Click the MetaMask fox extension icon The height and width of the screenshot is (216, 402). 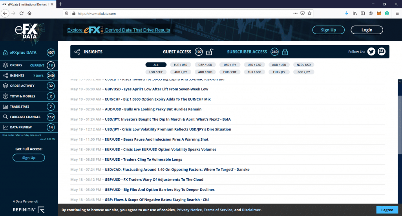point(379,13)
